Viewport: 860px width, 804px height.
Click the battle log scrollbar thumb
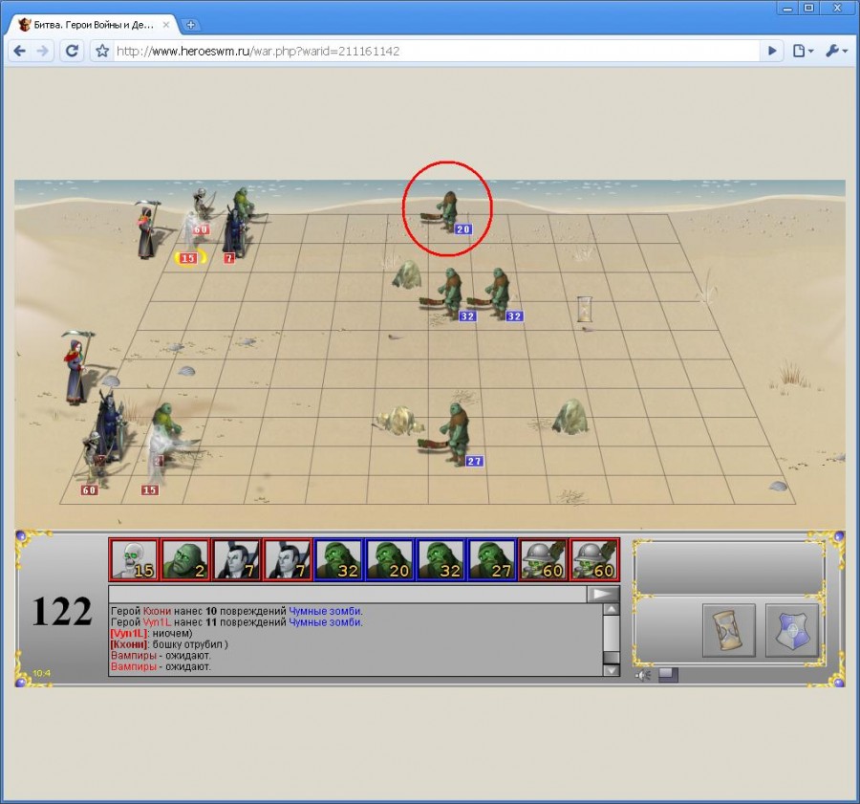tap(611, 658)
